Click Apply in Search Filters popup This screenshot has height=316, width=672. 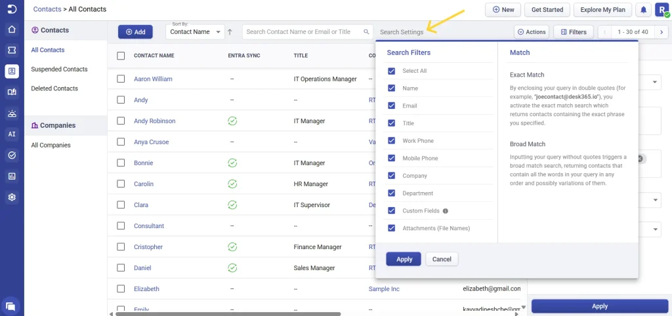point(404,259)
